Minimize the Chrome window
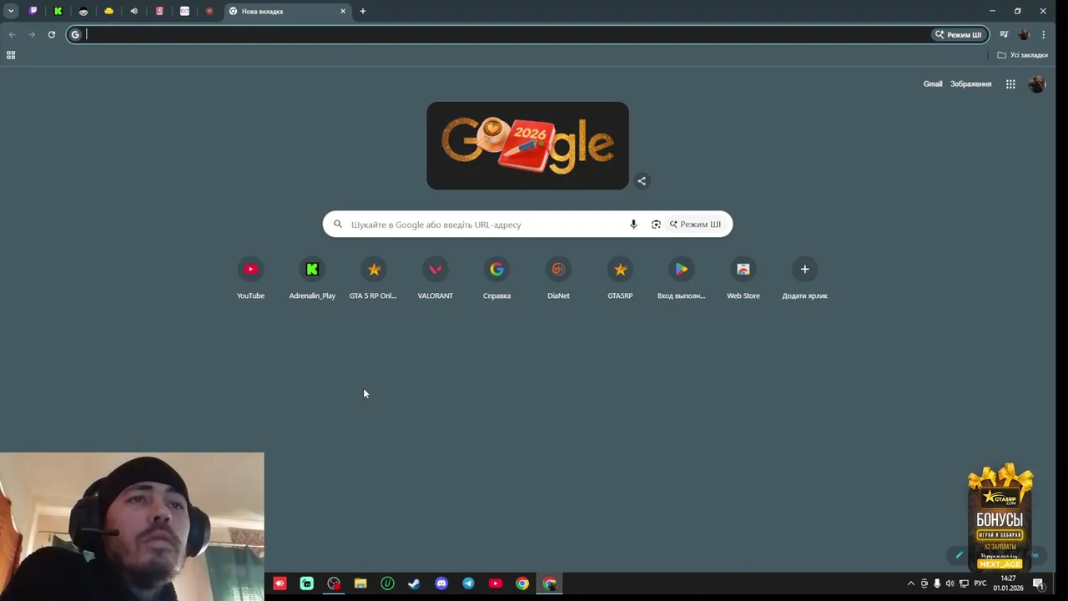 click(992, 11)
